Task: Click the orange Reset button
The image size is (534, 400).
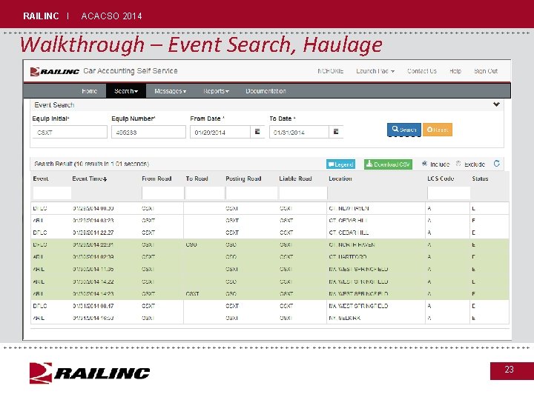Action: point(438,130)
